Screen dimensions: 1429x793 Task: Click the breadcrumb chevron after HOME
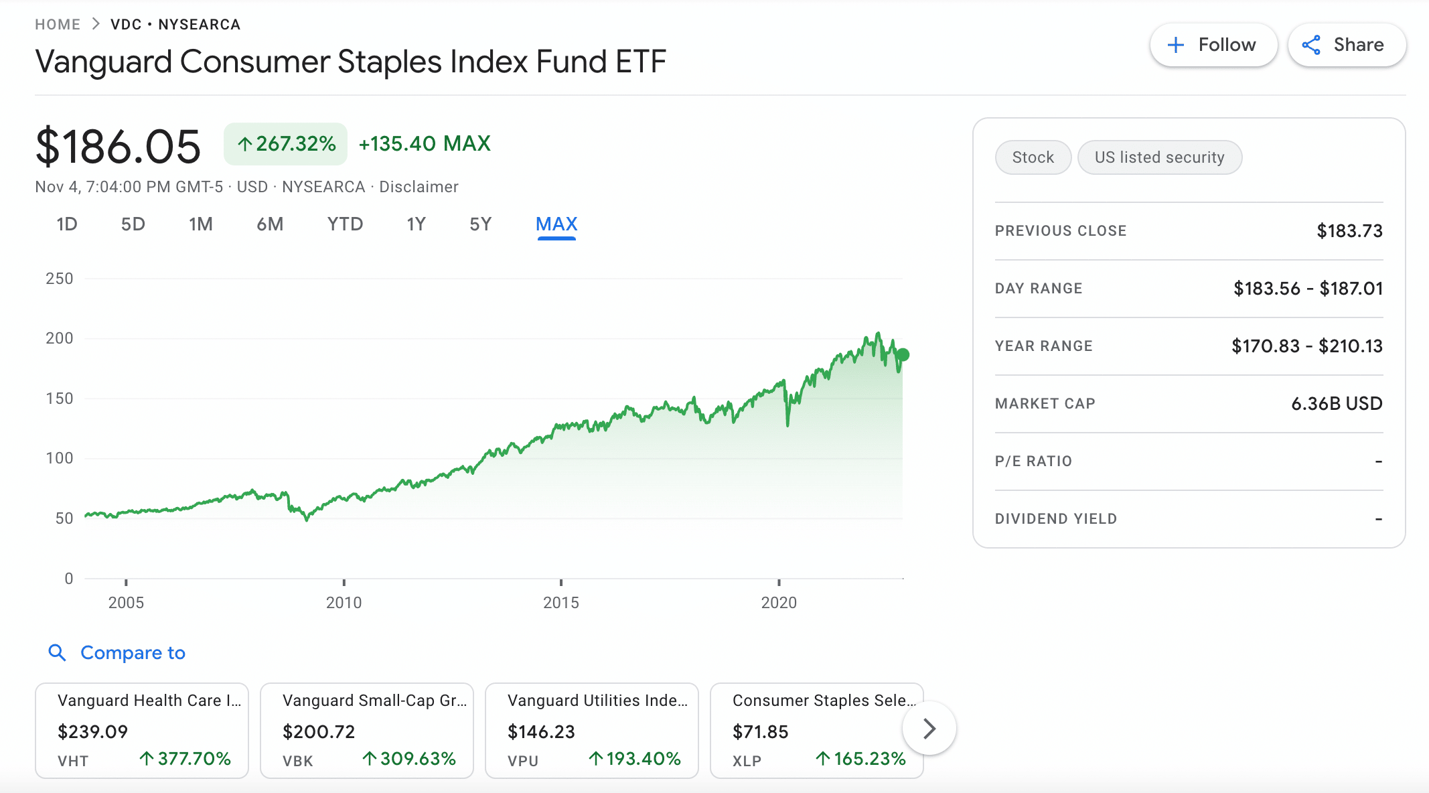pyautogui.click(x=96, y=24)
